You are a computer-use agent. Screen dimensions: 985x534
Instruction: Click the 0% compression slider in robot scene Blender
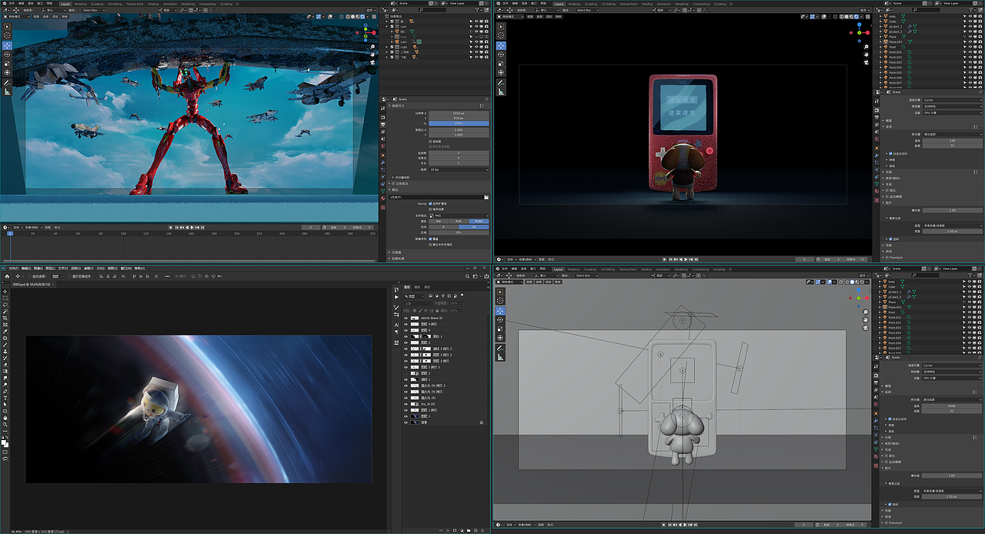[x=459, y=232]
